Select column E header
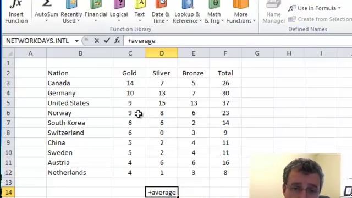Screen dimensions: 352x198 click(x=194, y=53)
